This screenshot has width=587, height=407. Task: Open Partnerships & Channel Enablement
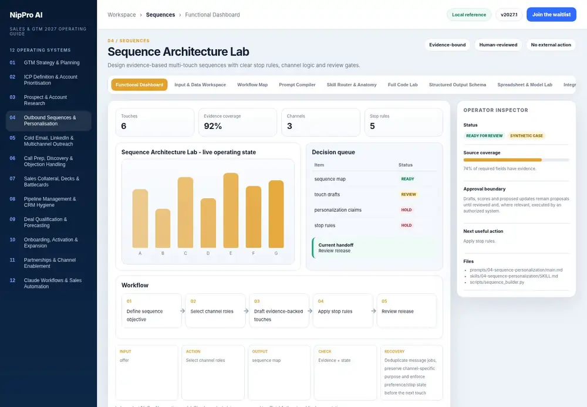pos(48,263)
